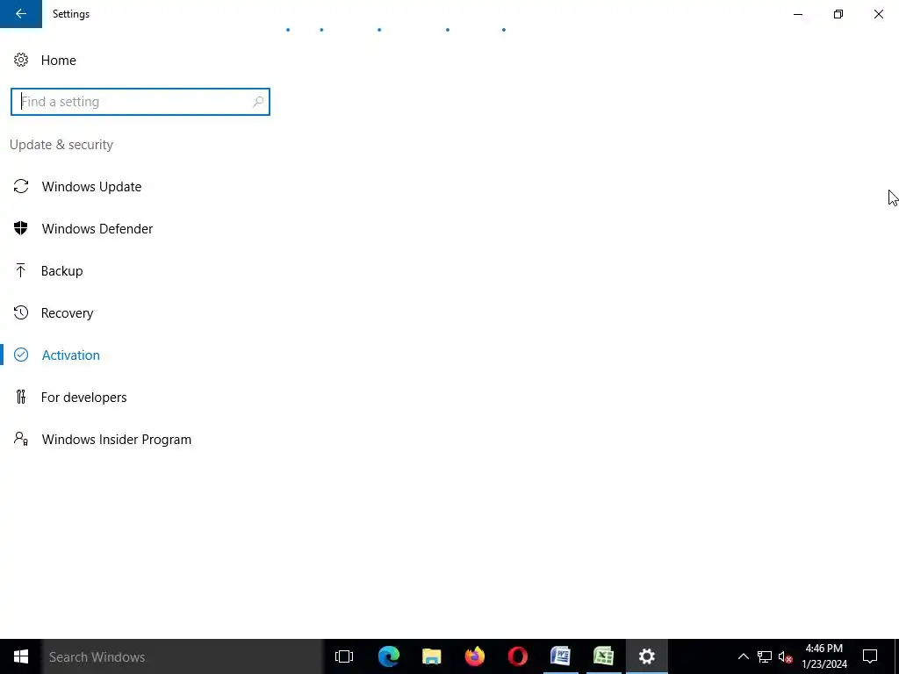Click the Windows Insider person icon
The height and width of the screenshot is (674, 899).
click(21, 439)
